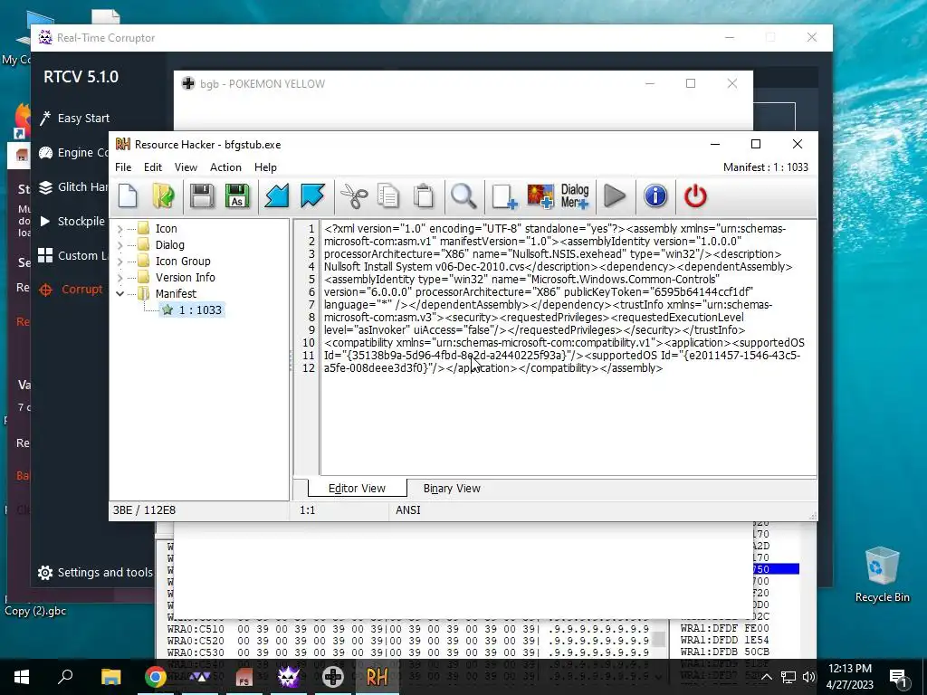Screen dimensions: 927x695
Task: Open the Help menu
Action: pos(265,167)
